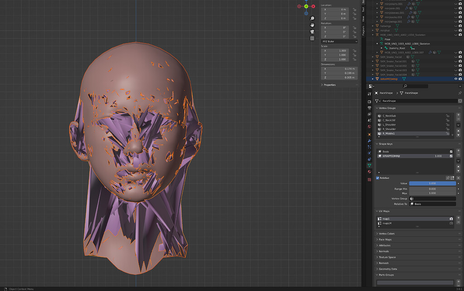464x291 pixels.
Task: Toggle the WRAPPEDMINJI shape key checkbox
Action: click(x=451, y=156)
